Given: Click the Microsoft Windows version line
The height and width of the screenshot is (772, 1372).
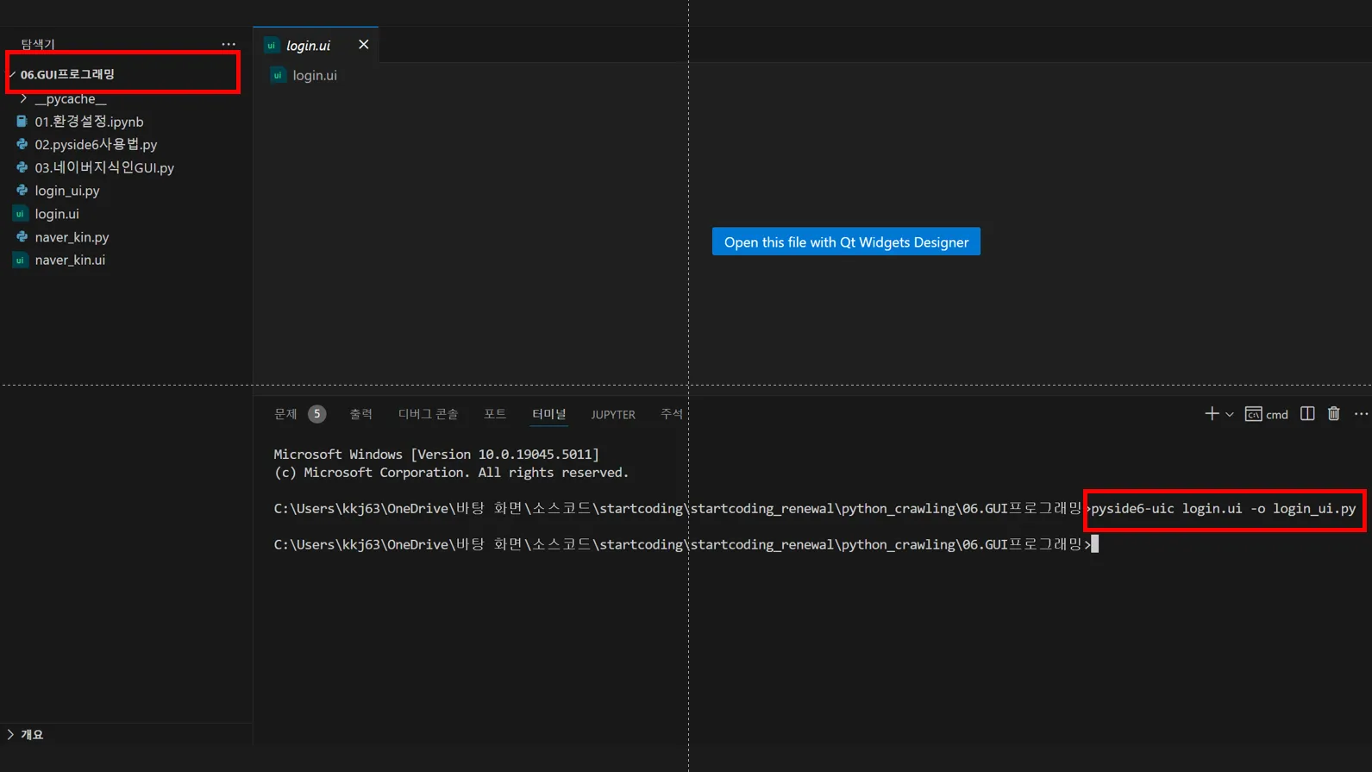Looking at the screenshot, I should pos(436,454).
